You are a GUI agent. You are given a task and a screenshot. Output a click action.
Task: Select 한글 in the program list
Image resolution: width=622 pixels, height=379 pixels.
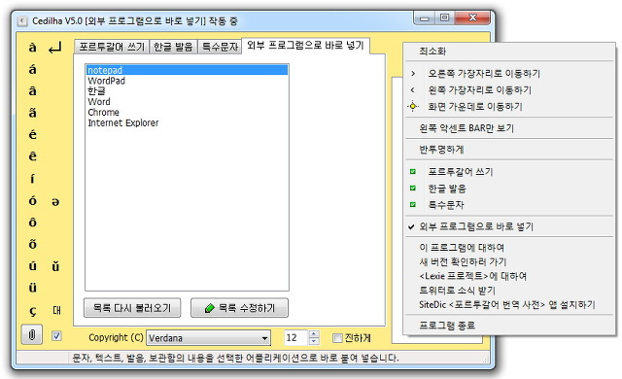(187, 91)
